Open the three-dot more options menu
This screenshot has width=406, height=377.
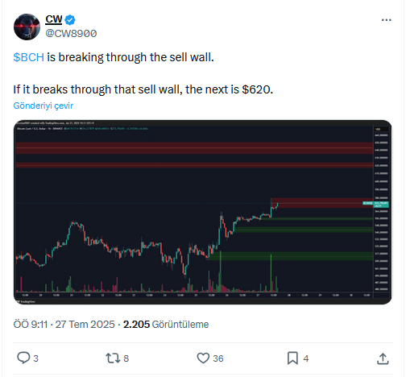pos(386,20)
